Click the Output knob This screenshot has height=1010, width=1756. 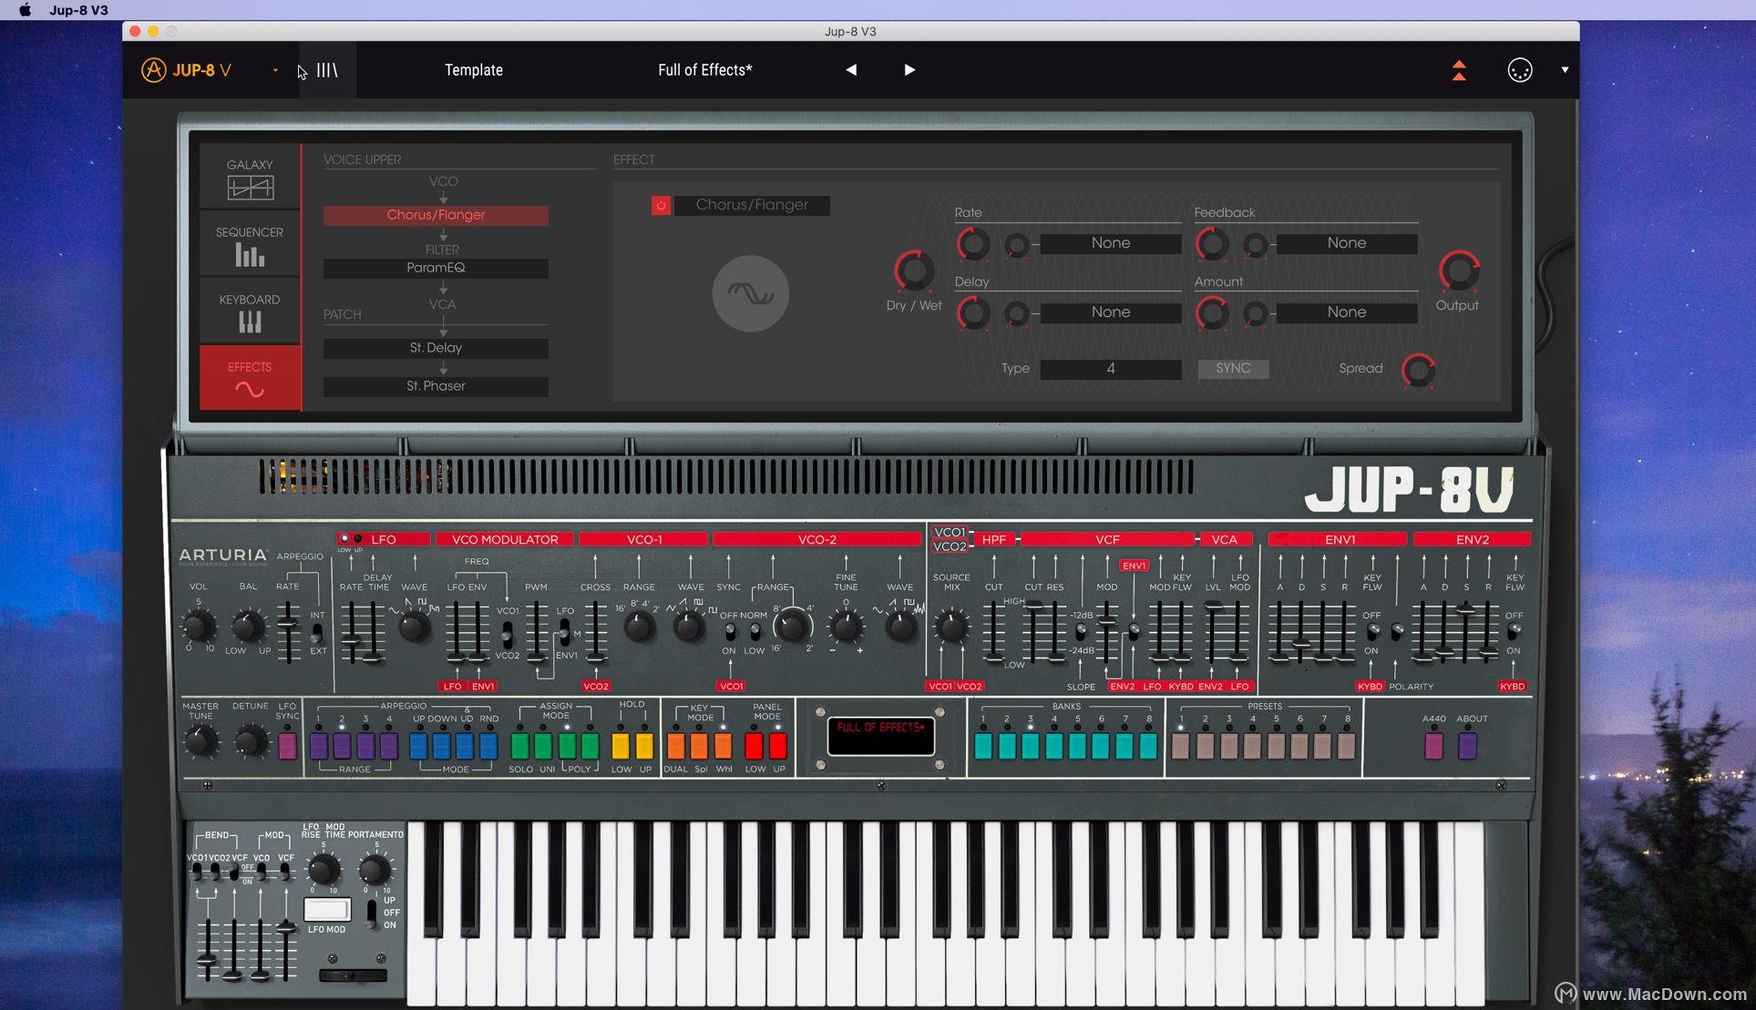(1459, 270)
